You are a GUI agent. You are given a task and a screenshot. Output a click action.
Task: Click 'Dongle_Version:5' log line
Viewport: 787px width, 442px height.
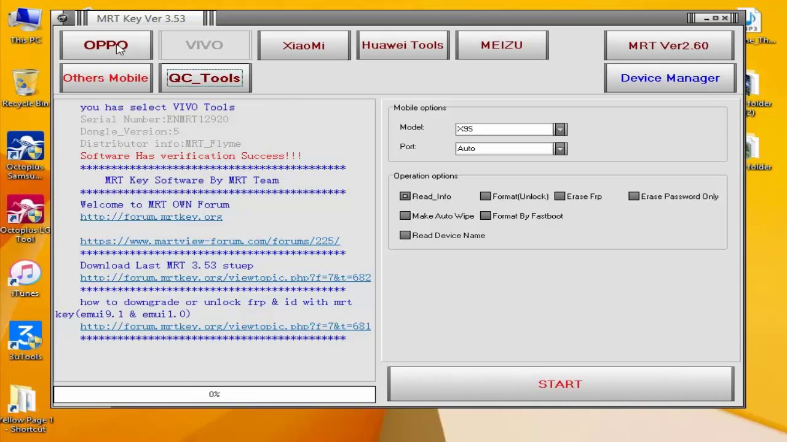point(130,131)
